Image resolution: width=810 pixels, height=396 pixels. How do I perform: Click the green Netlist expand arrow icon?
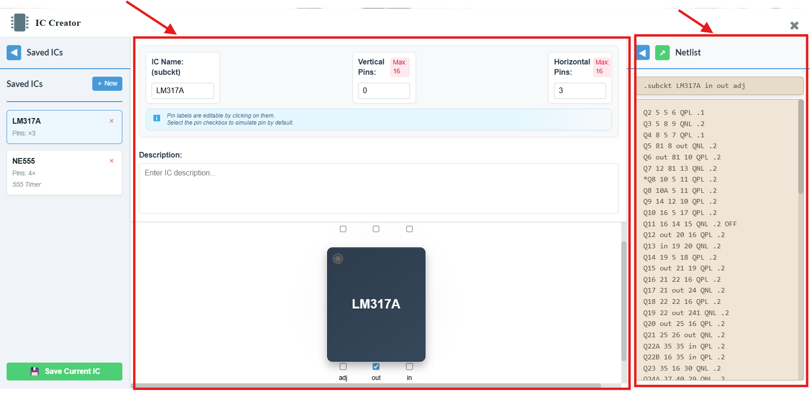(662, 52)
